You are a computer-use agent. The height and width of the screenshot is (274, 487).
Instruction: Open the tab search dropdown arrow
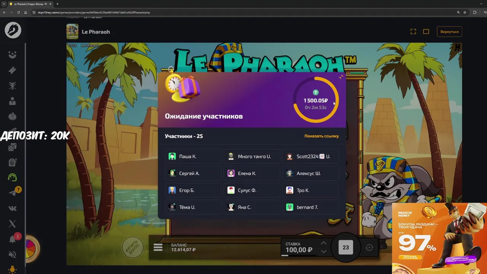click(3, 4)
